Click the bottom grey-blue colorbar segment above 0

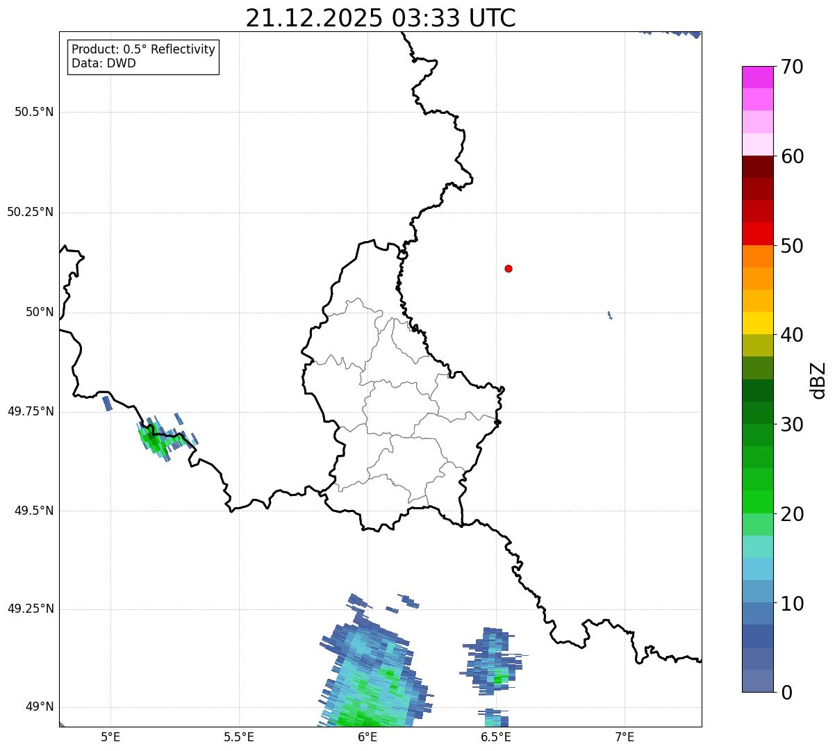[x=757, y=681]
